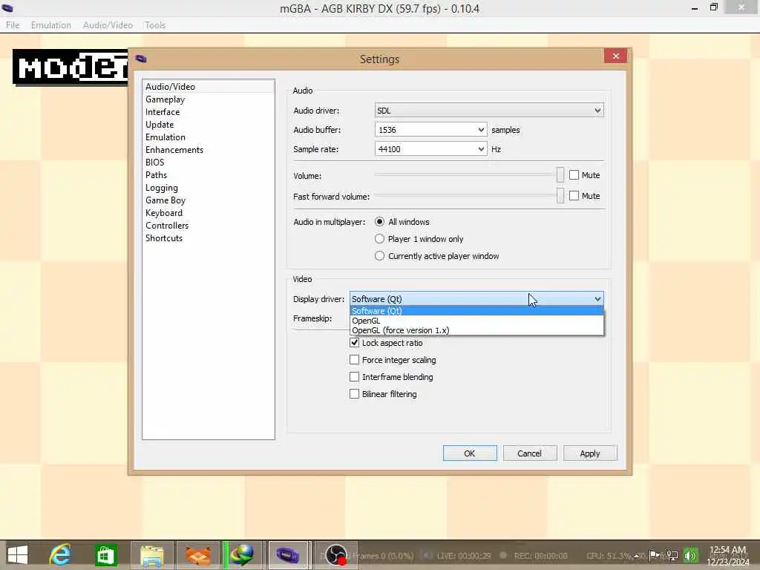Click the mGBA icon in the main window title bar
Image resolution: width=760 pixels, height=570 pixels.
coord(7,8)
